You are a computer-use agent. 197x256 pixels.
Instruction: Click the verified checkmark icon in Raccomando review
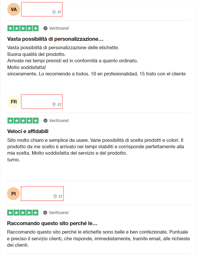45,213
